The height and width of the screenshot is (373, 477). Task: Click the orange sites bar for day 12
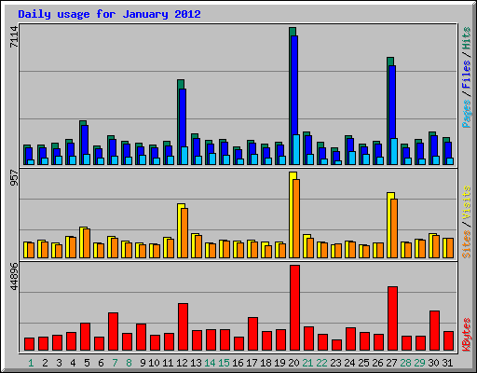point(184,233)
